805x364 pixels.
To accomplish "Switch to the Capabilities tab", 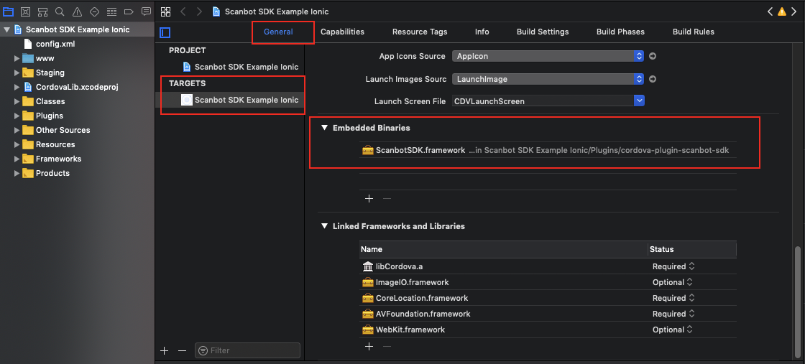I will (x=342, y=32).
